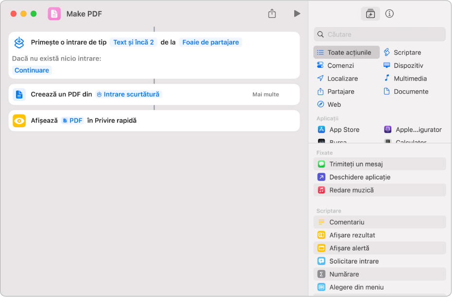Click the Make PDF shortcut icon
The width and height of the screenshot is (452, 297).
pos(54,14)
